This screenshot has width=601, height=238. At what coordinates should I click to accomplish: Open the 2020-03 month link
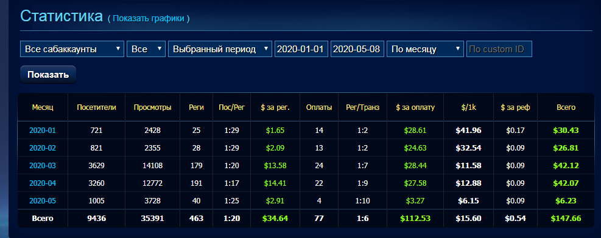point(43,165)
